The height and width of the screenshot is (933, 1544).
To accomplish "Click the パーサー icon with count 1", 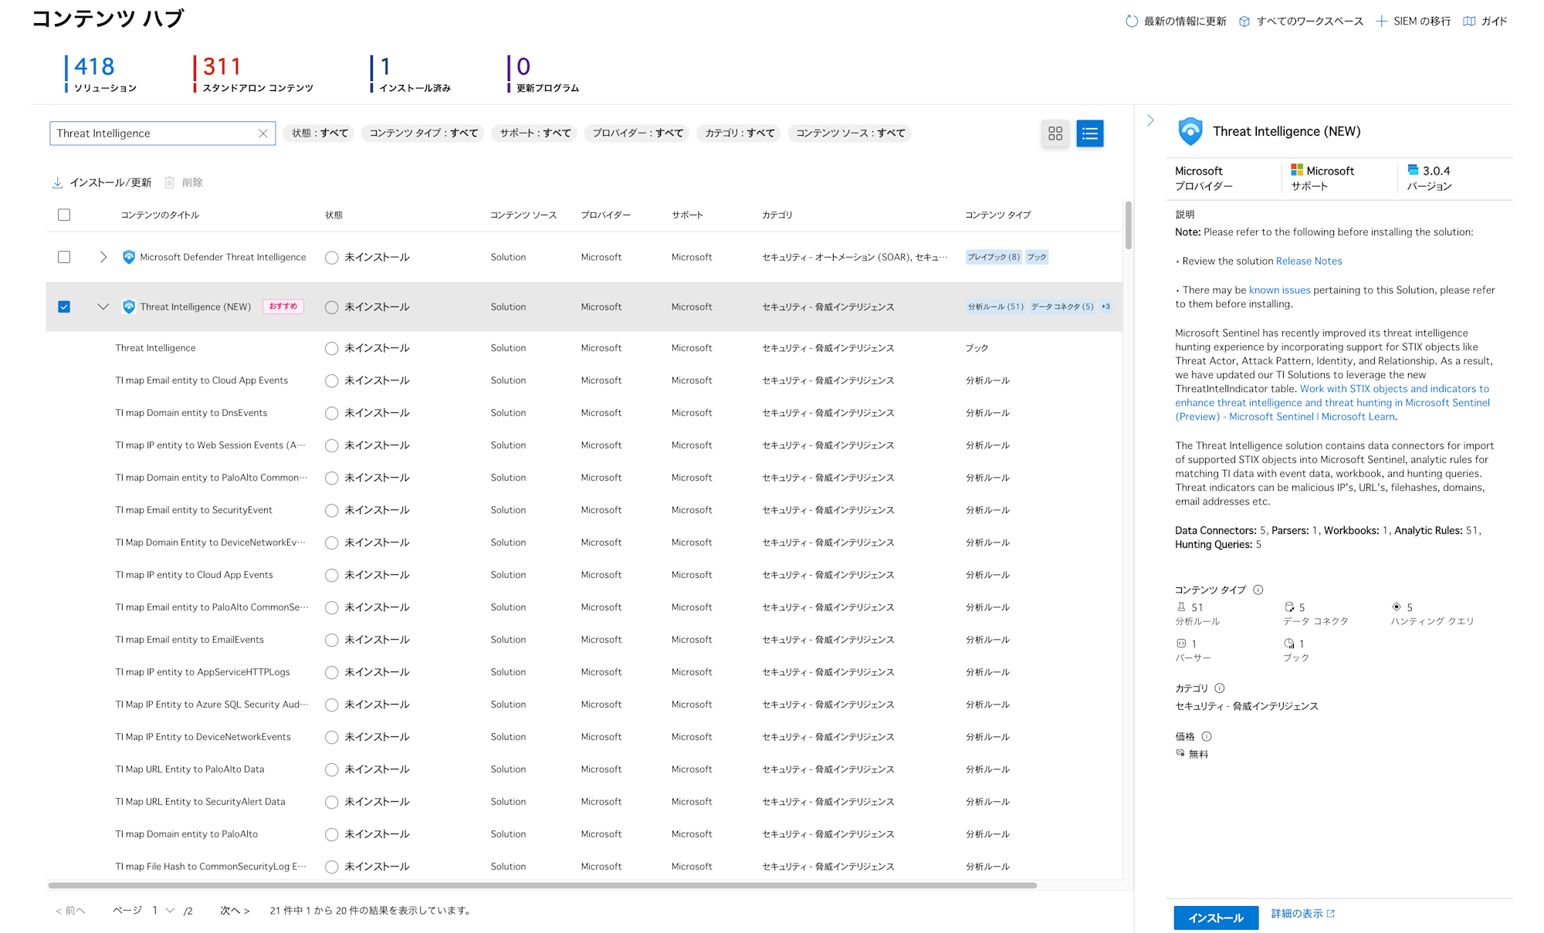I will point(1181,644).
